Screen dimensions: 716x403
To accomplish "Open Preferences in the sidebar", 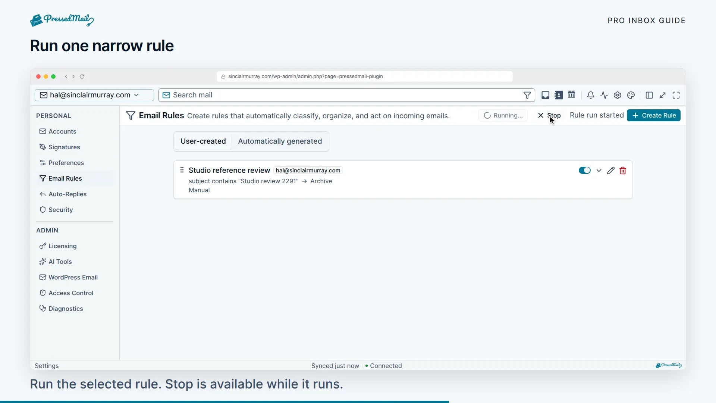I will pyautogui.click(x=75, y=163).
